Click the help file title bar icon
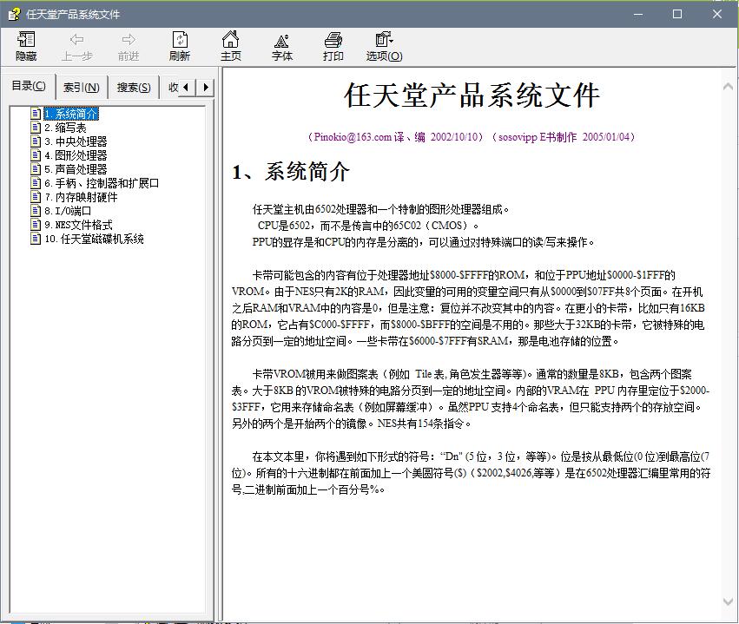The height and width of the screenshot is (624, 739). [x=13, y=14]
